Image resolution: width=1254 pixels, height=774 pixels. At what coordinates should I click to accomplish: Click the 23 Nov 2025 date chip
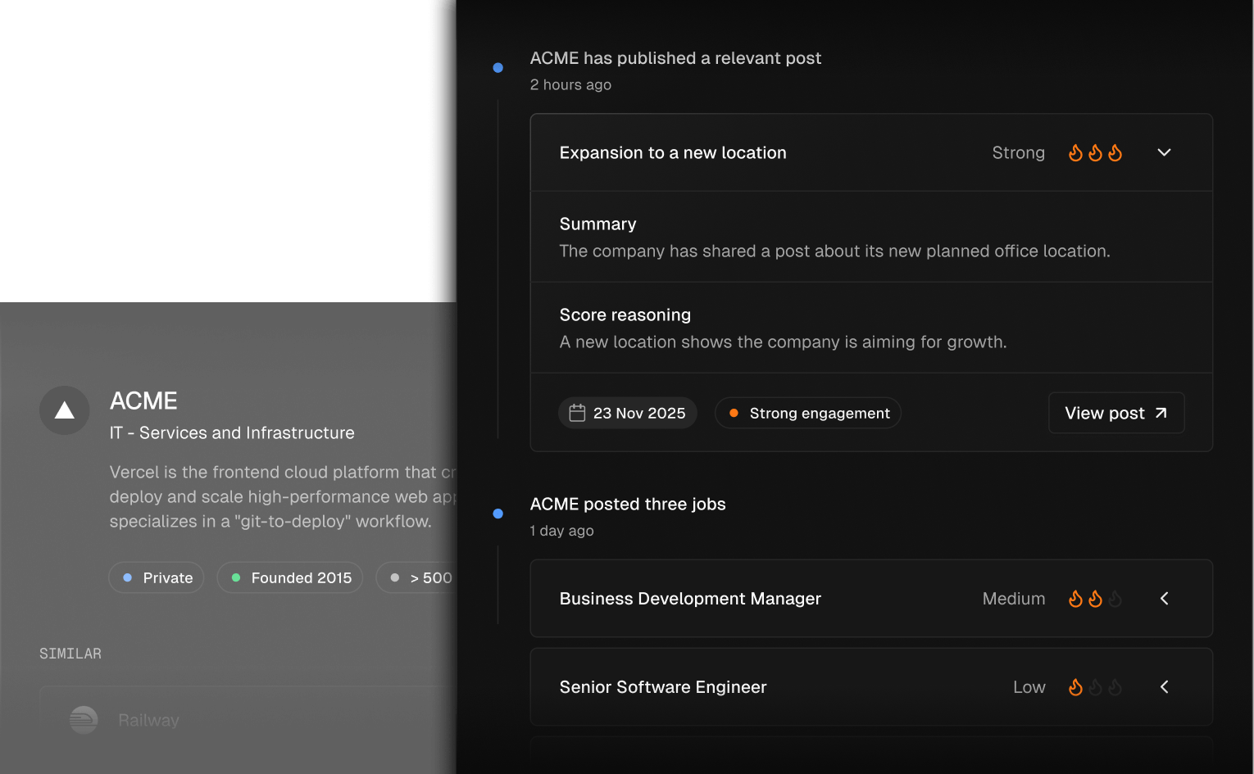628,414
